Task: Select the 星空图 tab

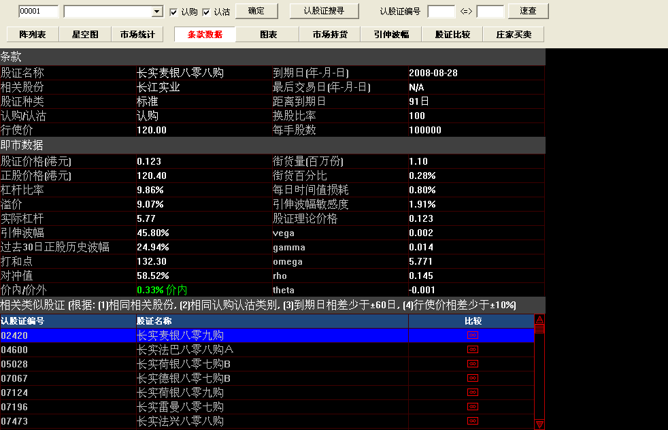Action: click(x=85, y=35)
